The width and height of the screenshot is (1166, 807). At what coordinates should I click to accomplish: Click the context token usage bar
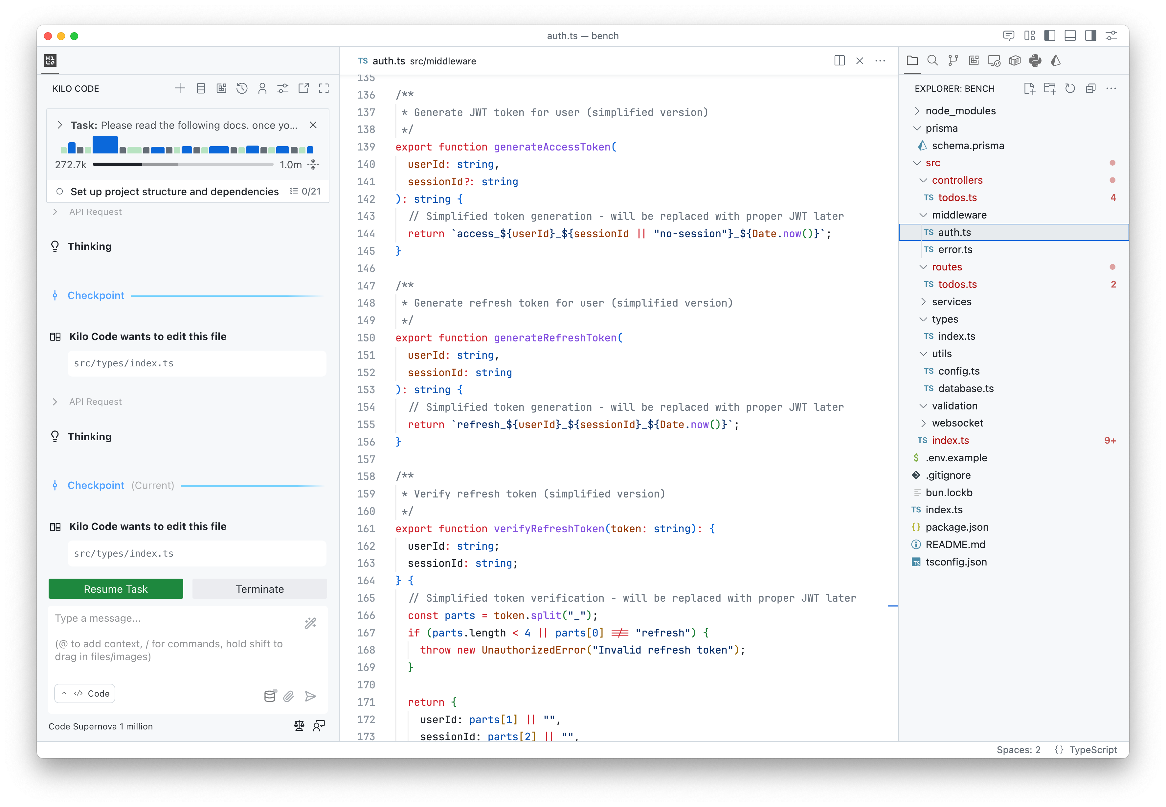(x=183, y=164)
